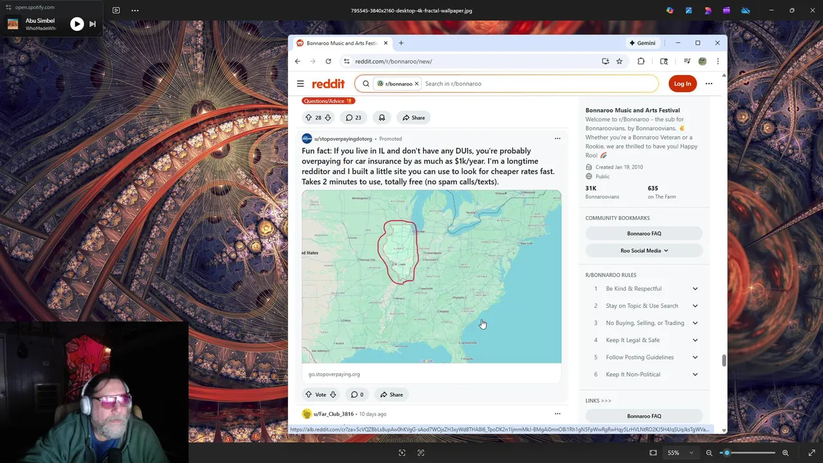Skip to next track in Spotify mini player
823x463 pixels.
pos(93,24)
